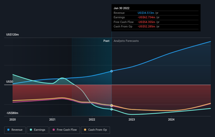Click the Past section label
This screenshot has width=215, height=137.
[x=106, y=41]
